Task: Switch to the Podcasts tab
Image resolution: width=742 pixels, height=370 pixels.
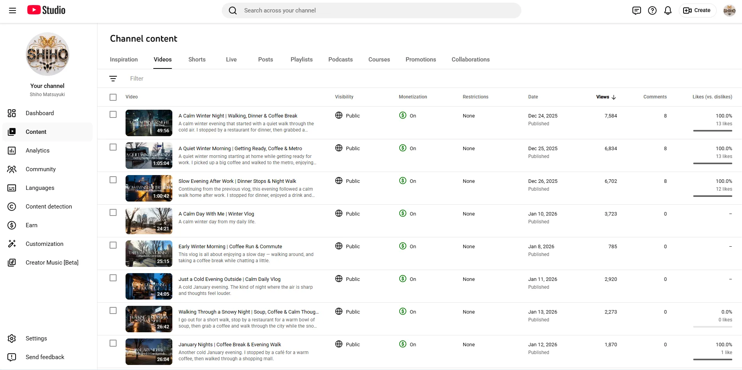Action: pos(340,60)
